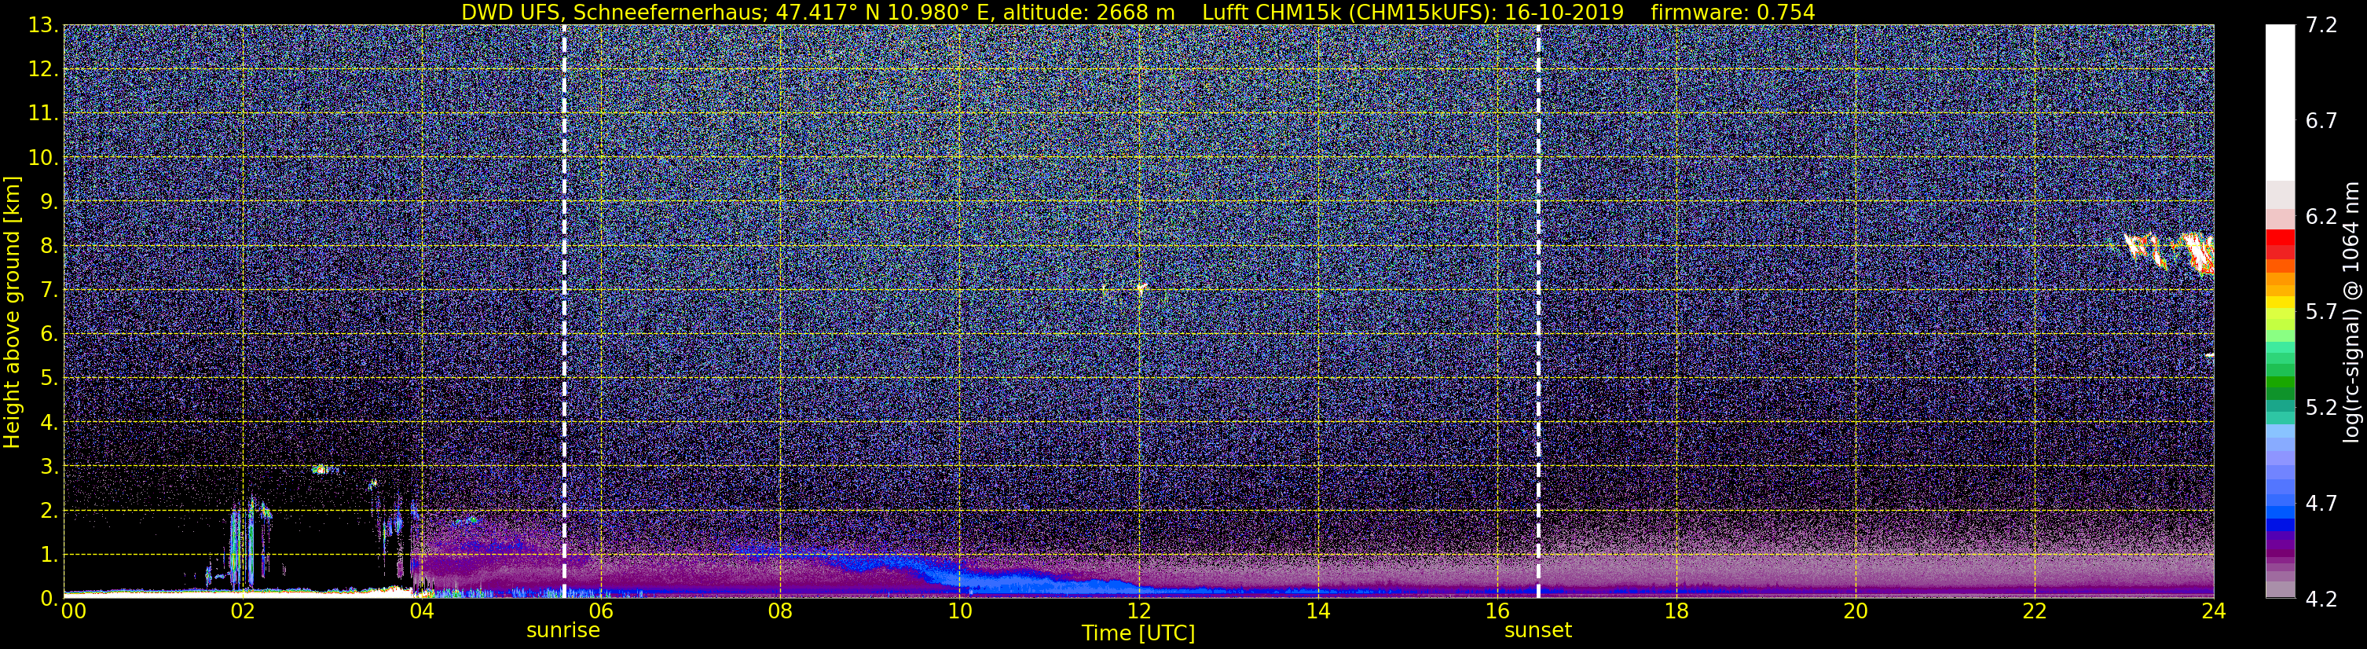2367x649 pixels.
Task: Click the '11.' tick on the height axis
Action: (x=43, y=114)
